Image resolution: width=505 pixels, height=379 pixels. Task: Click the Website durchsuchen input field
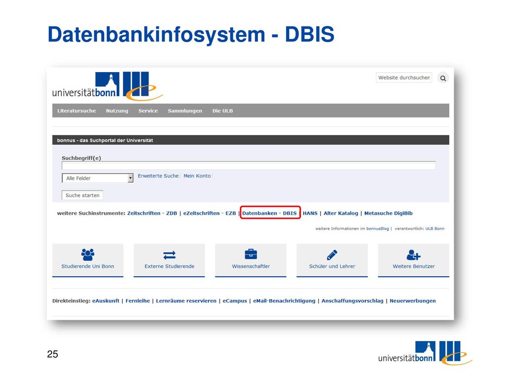(x=404, y=77)
